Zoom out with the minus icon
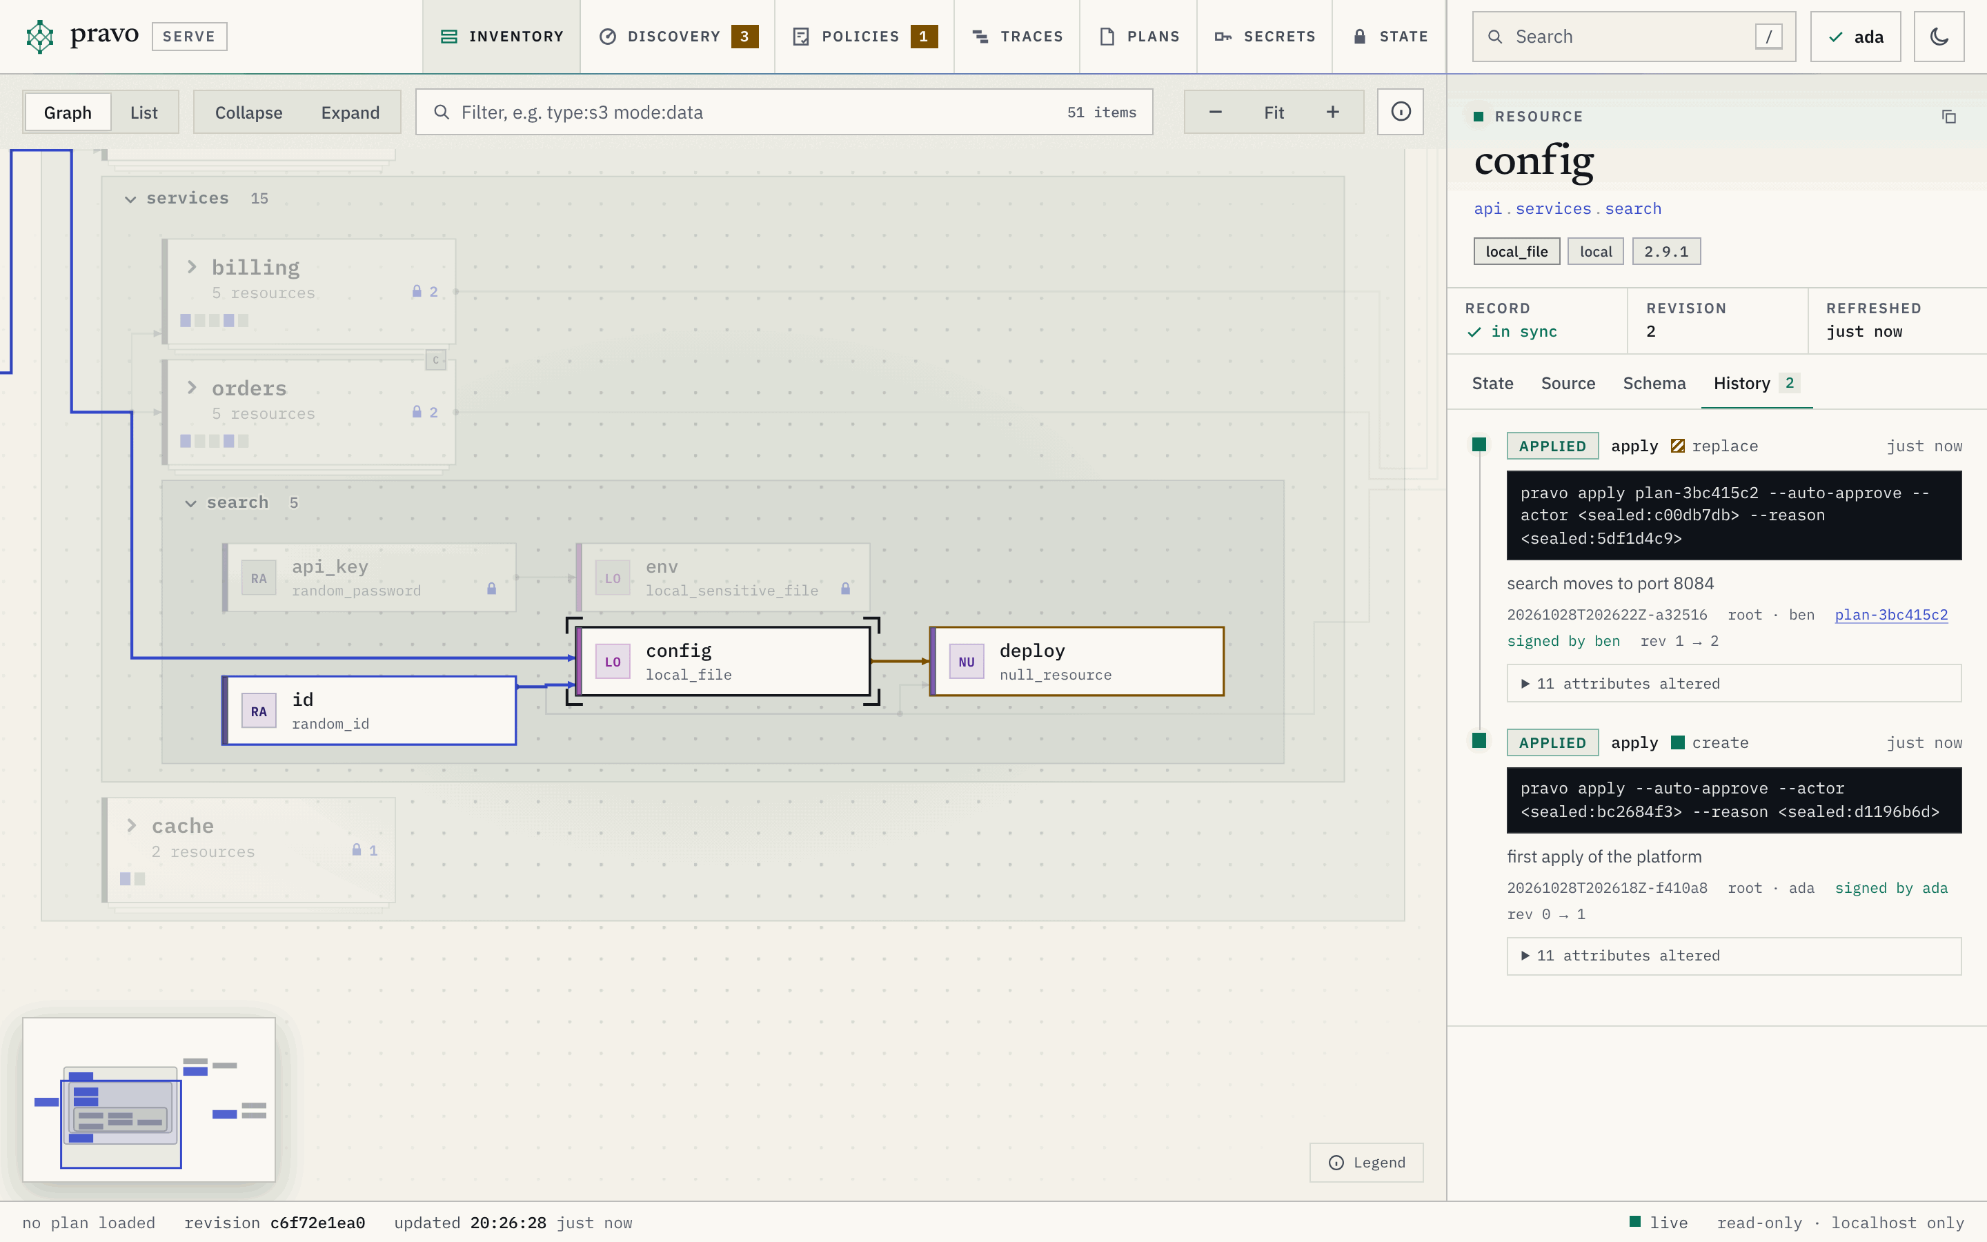This screenshot has width=1987, height=1242. coord(1215,112)
